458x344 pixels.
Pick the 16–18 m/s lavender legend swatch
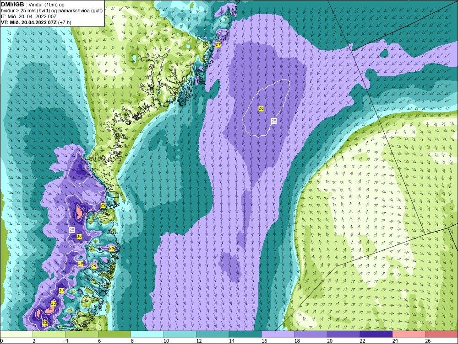click(278, 334)
